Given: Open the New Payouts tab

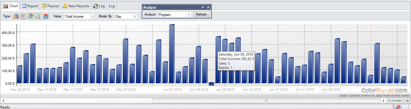Looking at the screenshot, I should [76, 6].
